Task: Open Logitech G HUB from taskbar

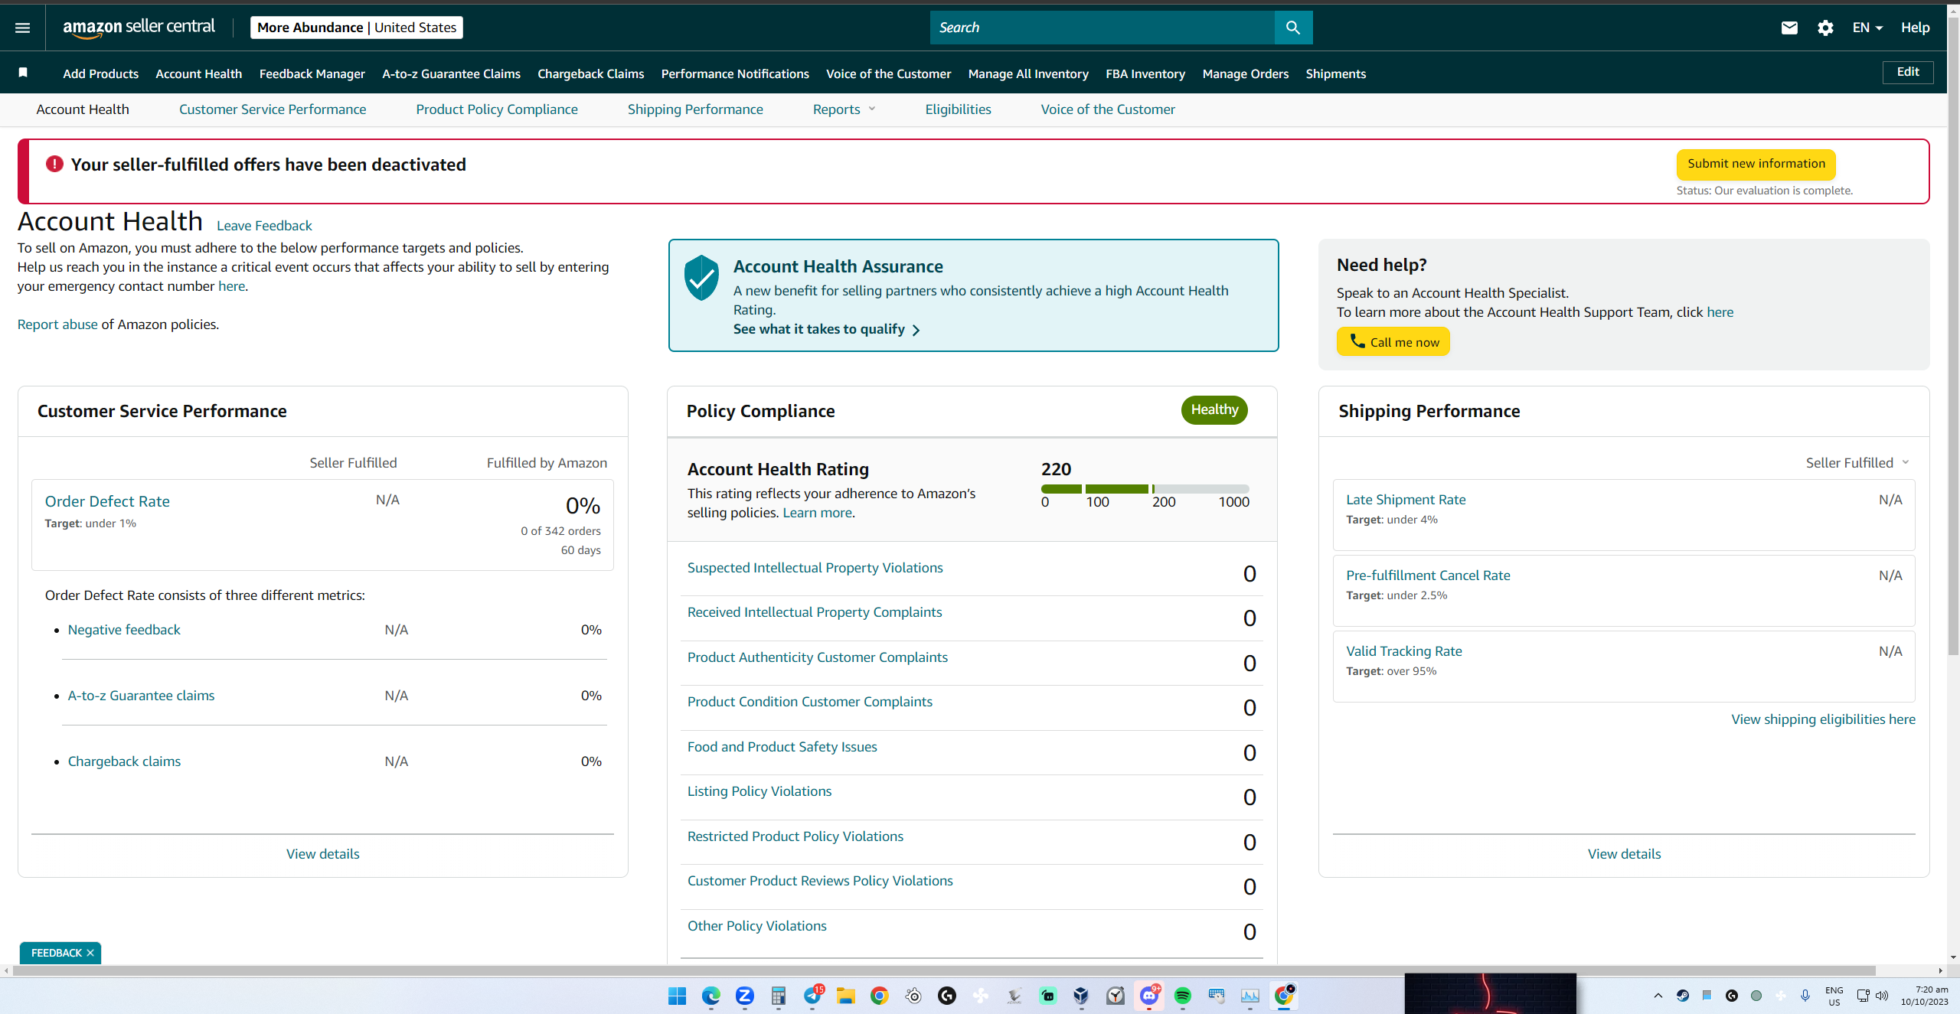Action: tap(947, 996)
